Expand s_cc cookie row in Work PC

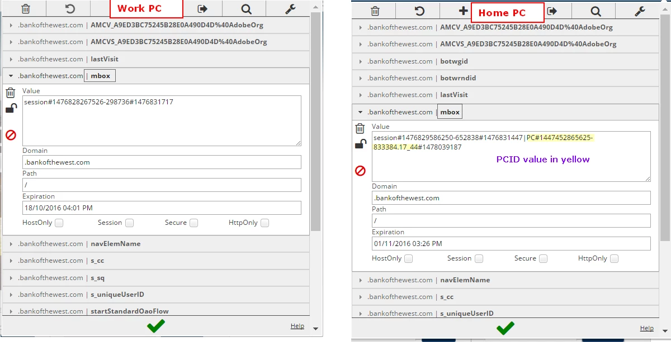click(x=156, y=261)
